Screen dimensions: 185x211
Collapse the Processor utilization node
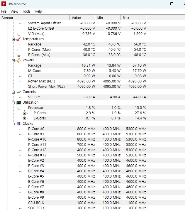19,108
